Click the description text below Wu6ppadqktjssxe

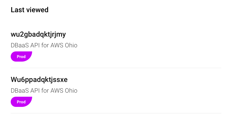44,91
